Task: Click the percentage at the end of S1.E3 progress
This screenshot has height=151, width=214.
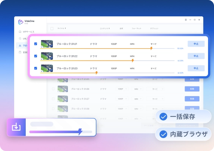Action: click(x=180, y=73)
